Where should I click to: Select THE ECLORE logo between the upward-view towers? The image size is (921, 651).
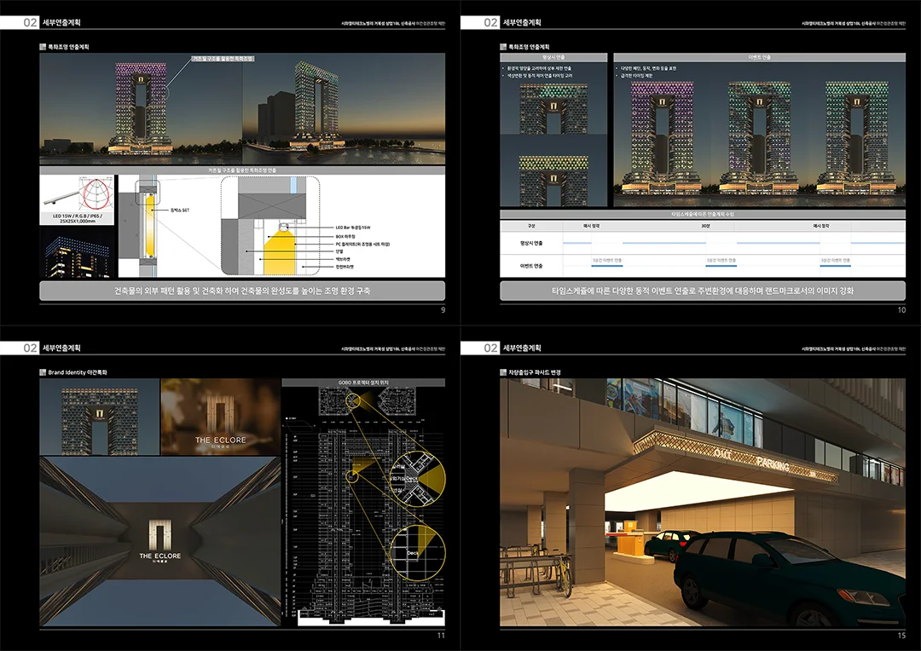[x=159, y=540]
